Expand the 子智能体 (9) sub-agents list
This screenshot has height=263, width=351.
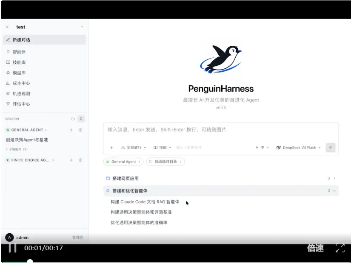(17, 149)
